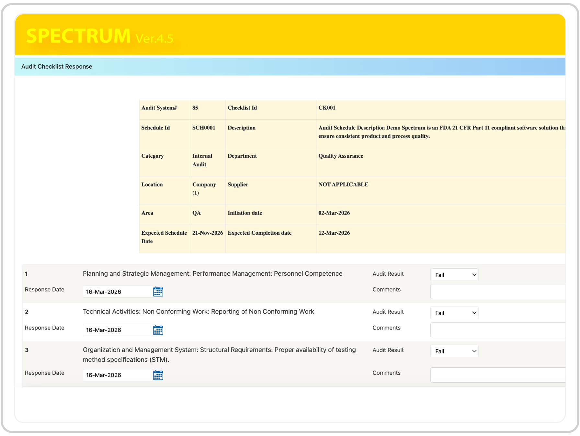Image resolution: width=580 pixels, height=436 pixels.
Task: Click Response Date field of item 2
Action: click(118, 330)
